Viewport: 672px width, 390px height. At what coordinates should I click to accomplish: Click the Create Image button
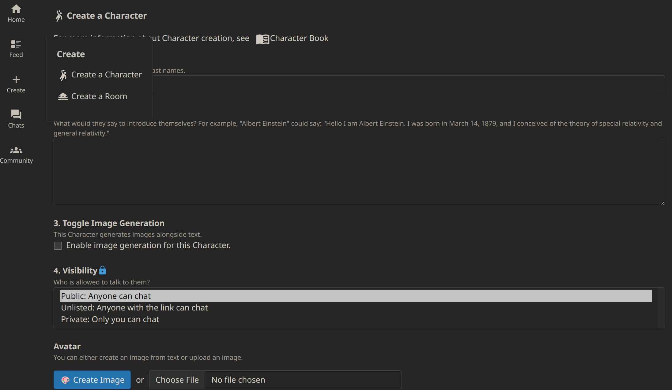(92, 380)
